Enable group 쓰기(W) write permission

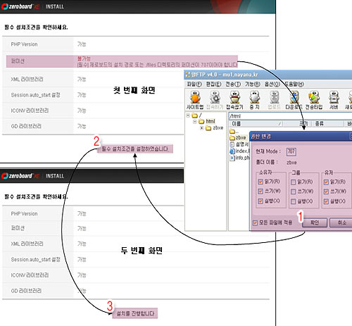tap(294, 192)
